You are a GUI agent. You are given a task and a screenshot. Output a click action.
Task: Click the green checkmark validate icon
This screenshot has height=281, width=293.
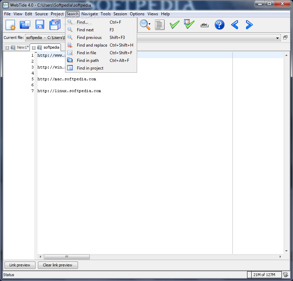click(175, 25)
